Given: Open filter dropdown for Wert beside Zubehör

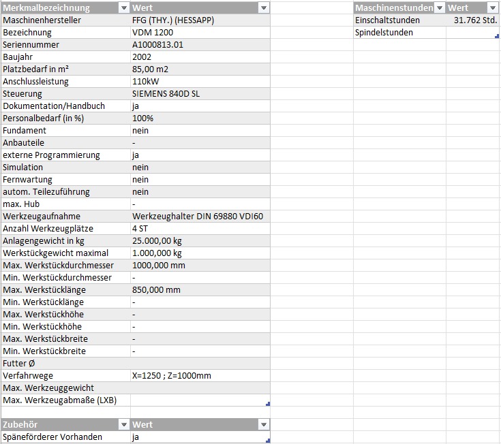Looking at the screenshot, I should tap(264, 425).
